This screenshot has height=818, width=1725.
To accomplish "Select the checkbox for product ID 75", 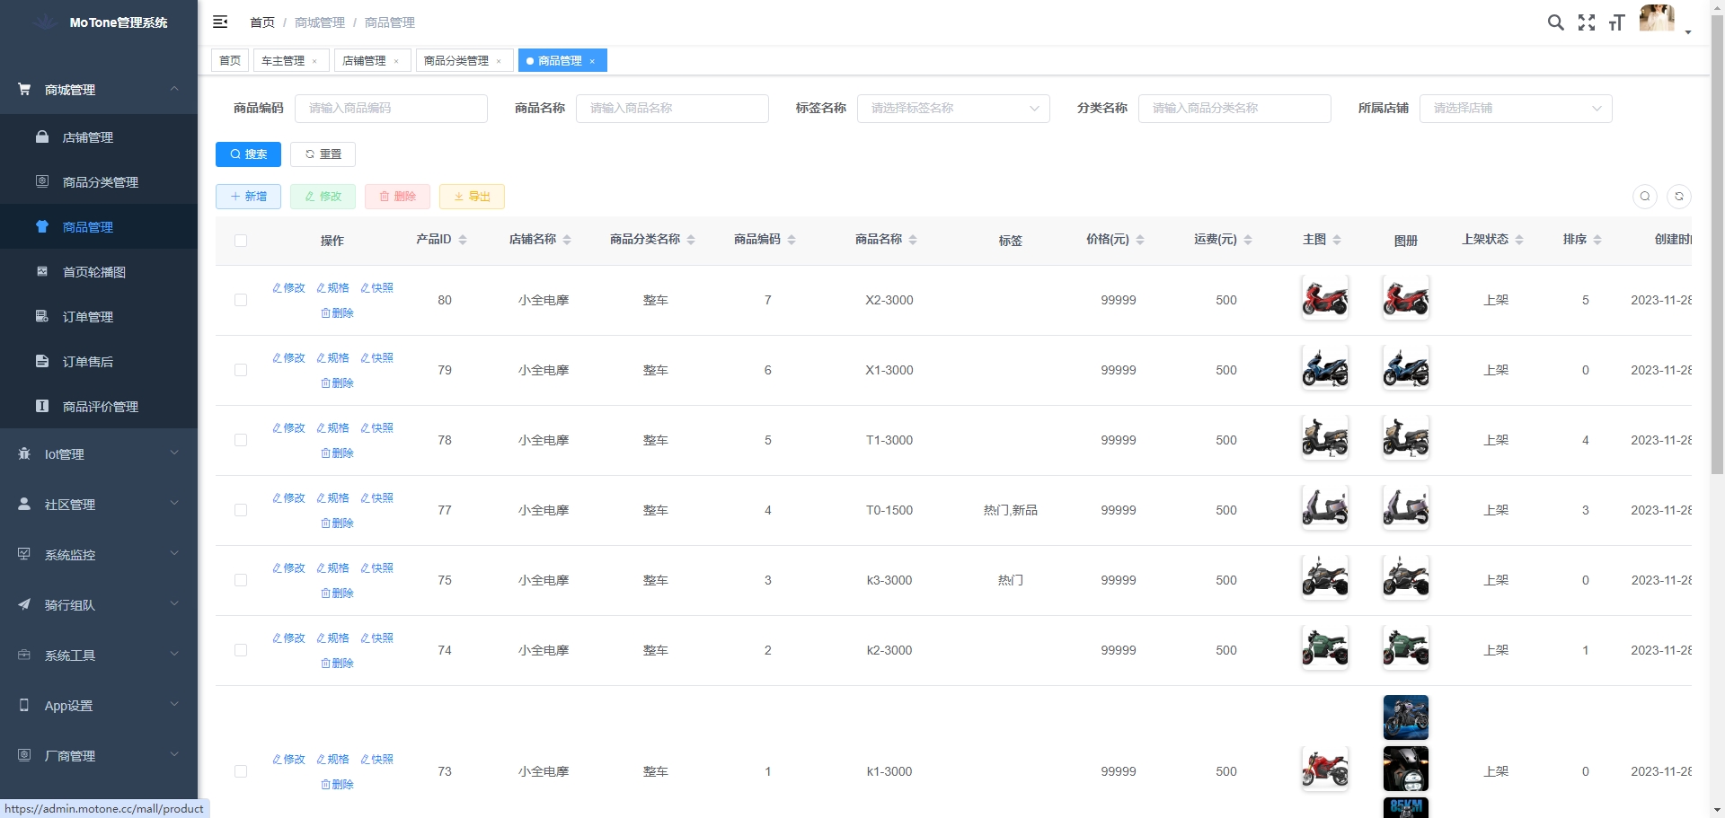I will [x=241, y=580].
